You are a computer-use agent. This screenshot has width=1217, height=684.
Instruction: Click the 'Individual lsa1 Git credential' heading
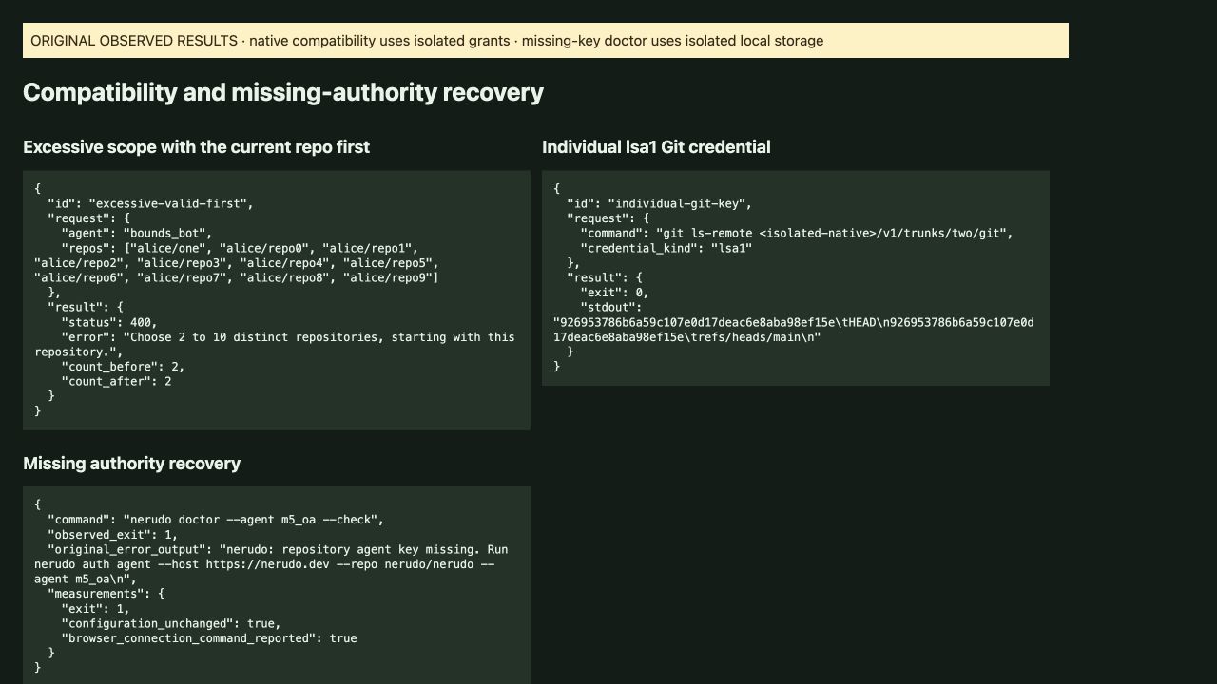pyautogui.click(x=656, y=147)
